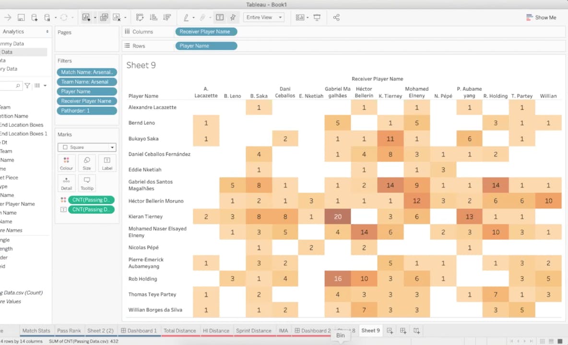Viewport: 568px width, 345px height.
Task: Open the Tooltip shelf on the Marks card
Action: [x=87, y=183]
